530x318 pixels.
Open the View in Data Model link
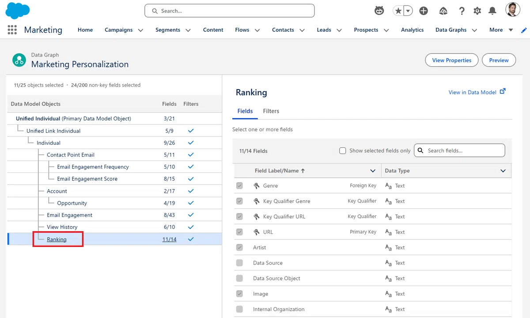(x=472, y=92)
